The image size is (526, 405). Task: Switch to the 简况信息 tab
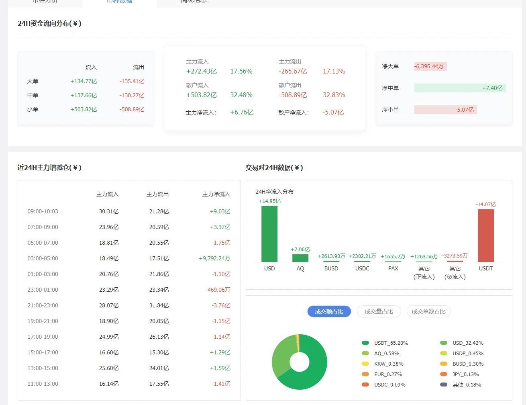(194, 2)
